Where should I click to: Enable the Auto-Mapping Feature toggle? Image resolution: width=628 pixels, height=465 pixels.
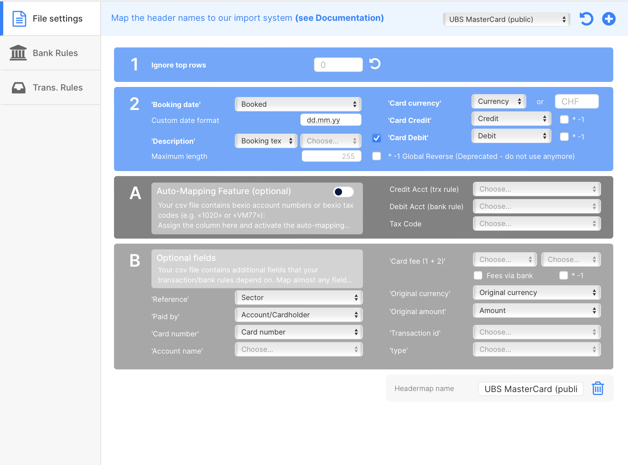[x=343, y=192]
